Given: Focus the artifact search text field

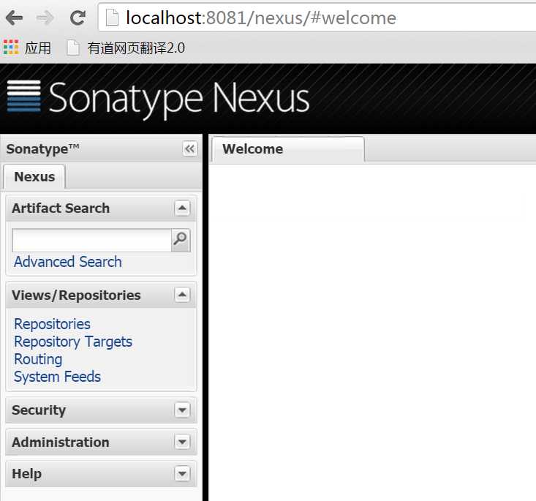Looking at the screenshot, I should (x=91, y=240).
